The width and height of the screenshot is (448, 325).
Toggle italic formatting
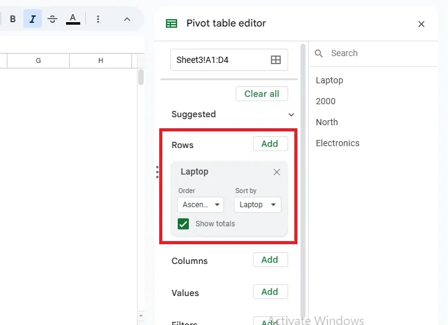[33, 19]
